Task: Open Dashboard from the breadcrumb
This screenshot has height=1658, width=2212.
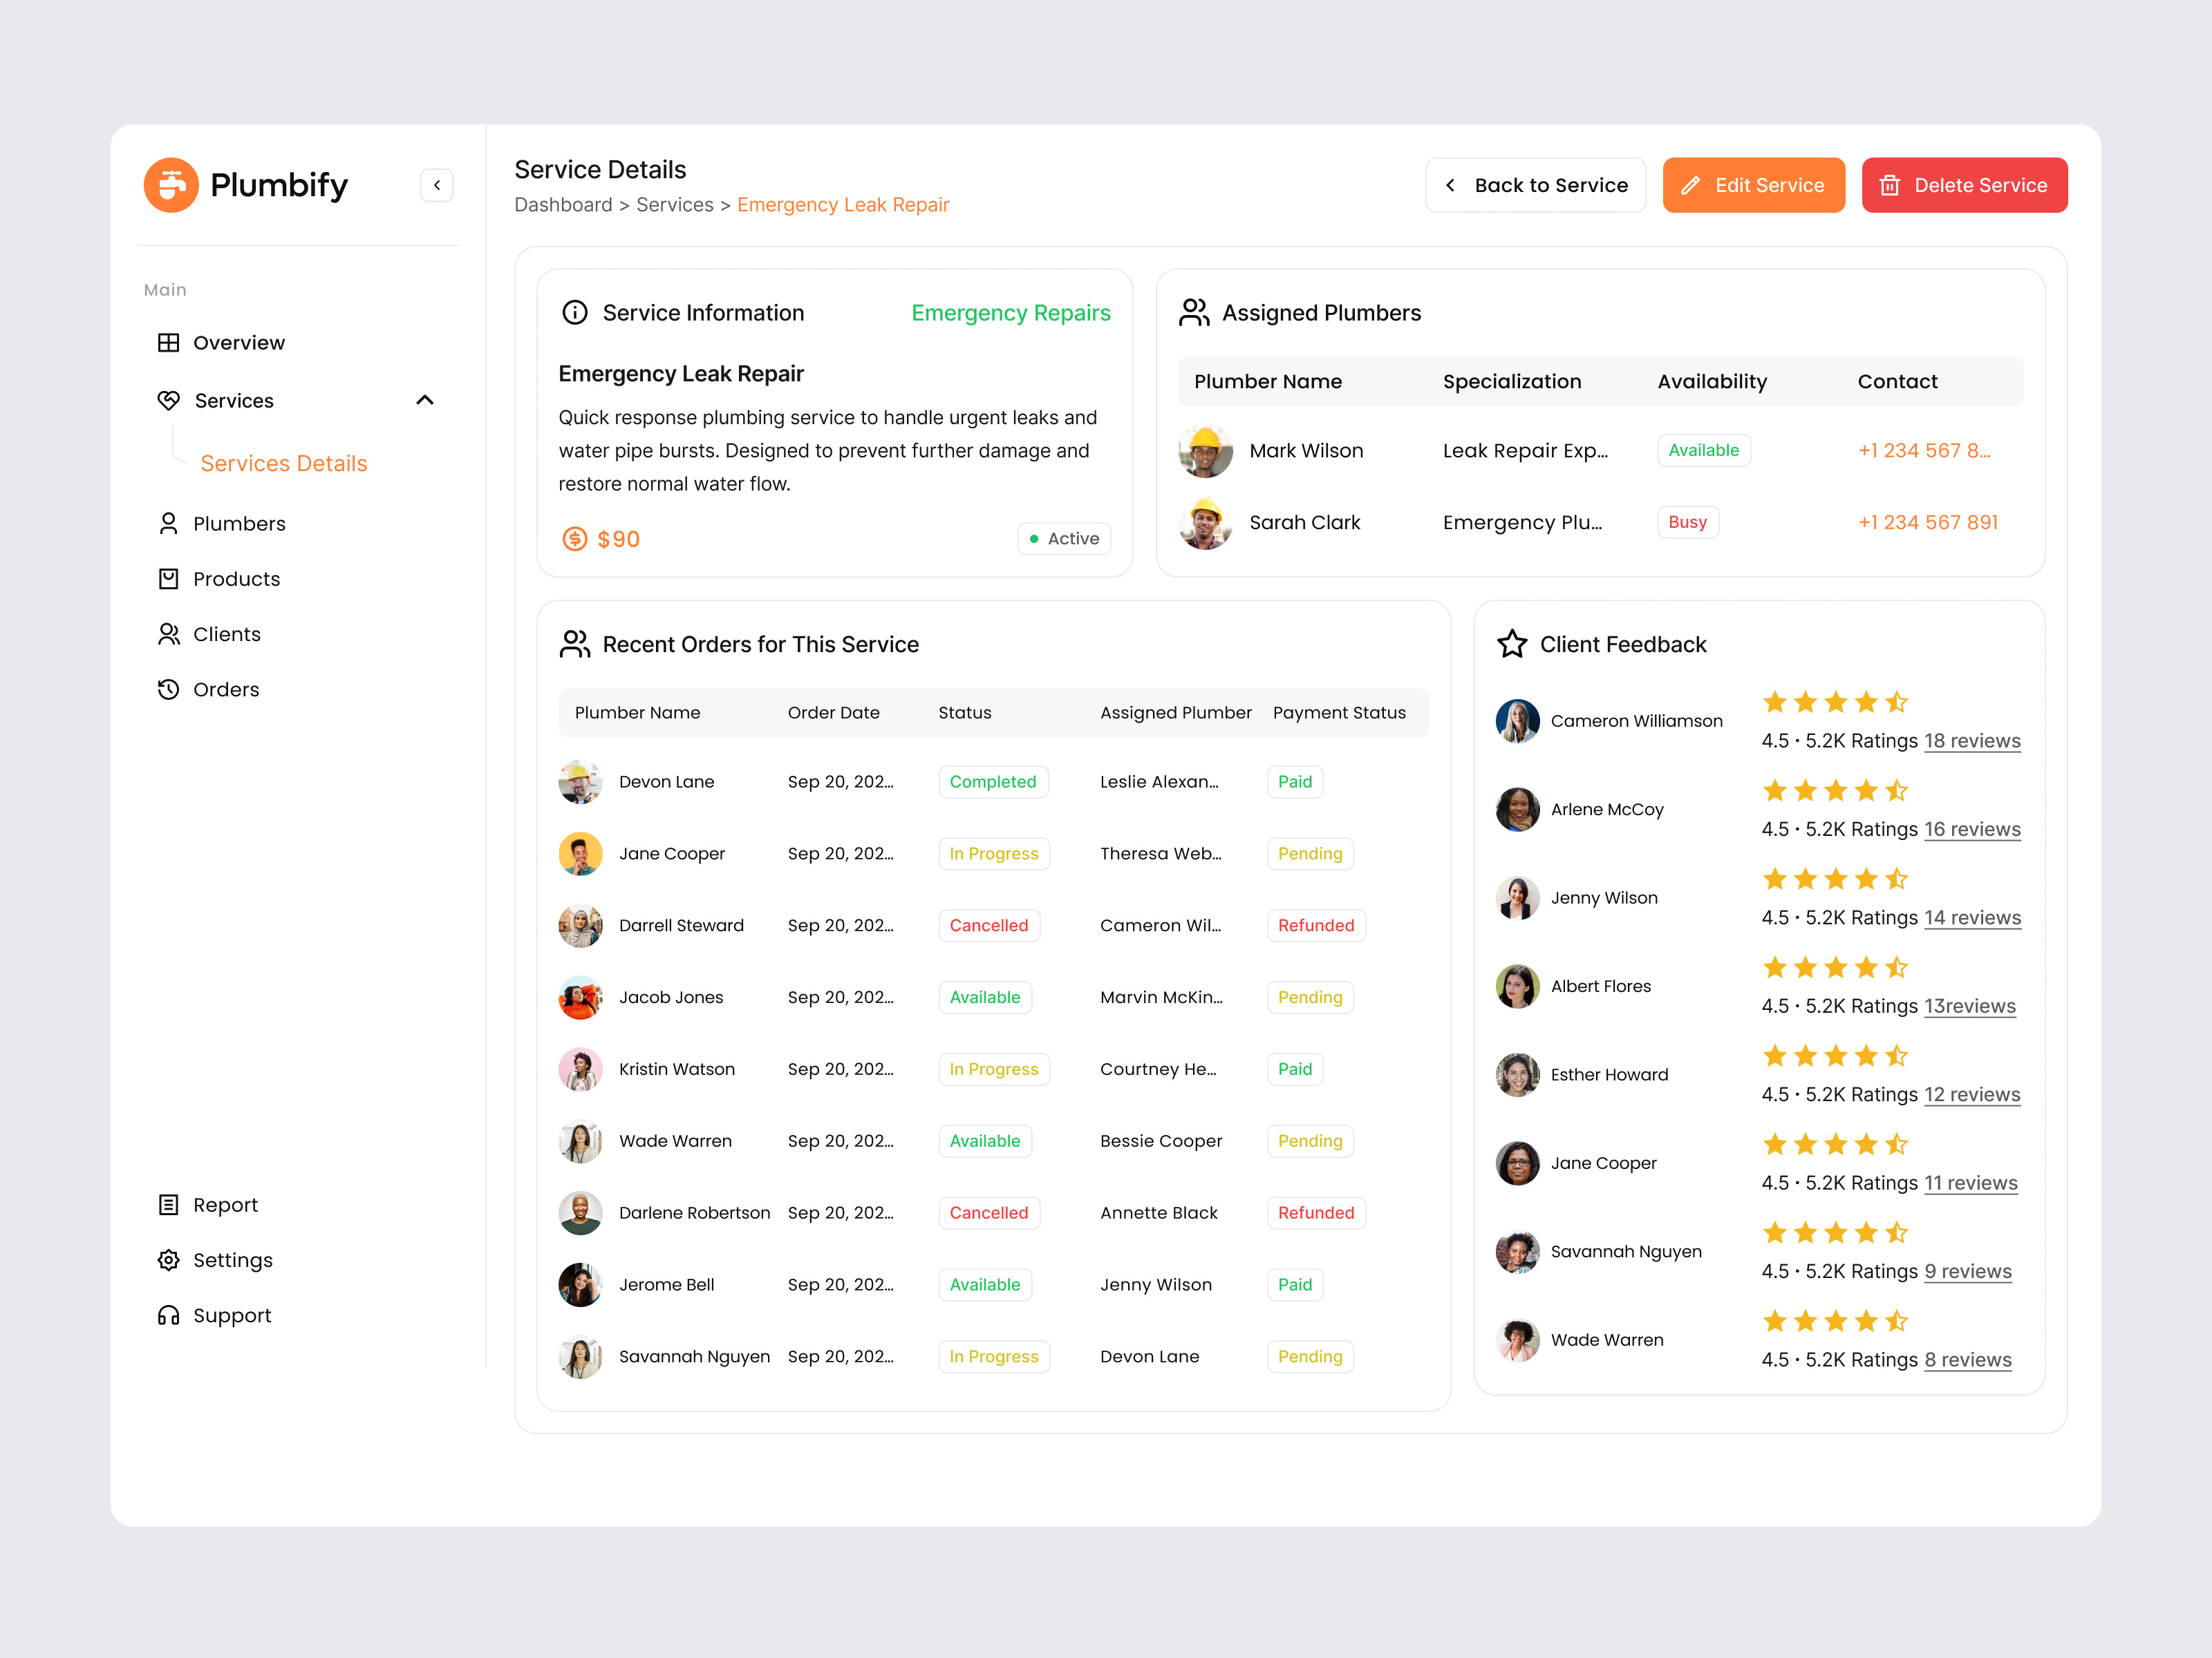Action: 563,204
